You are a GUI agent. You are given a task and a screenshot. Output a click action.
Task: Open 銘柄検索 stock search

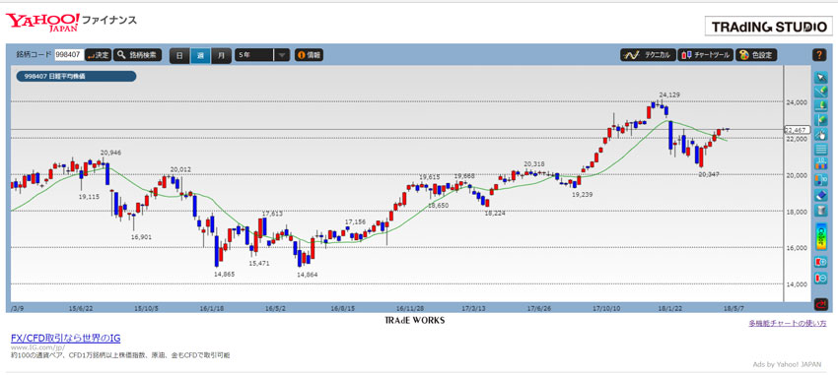[137, 54]
